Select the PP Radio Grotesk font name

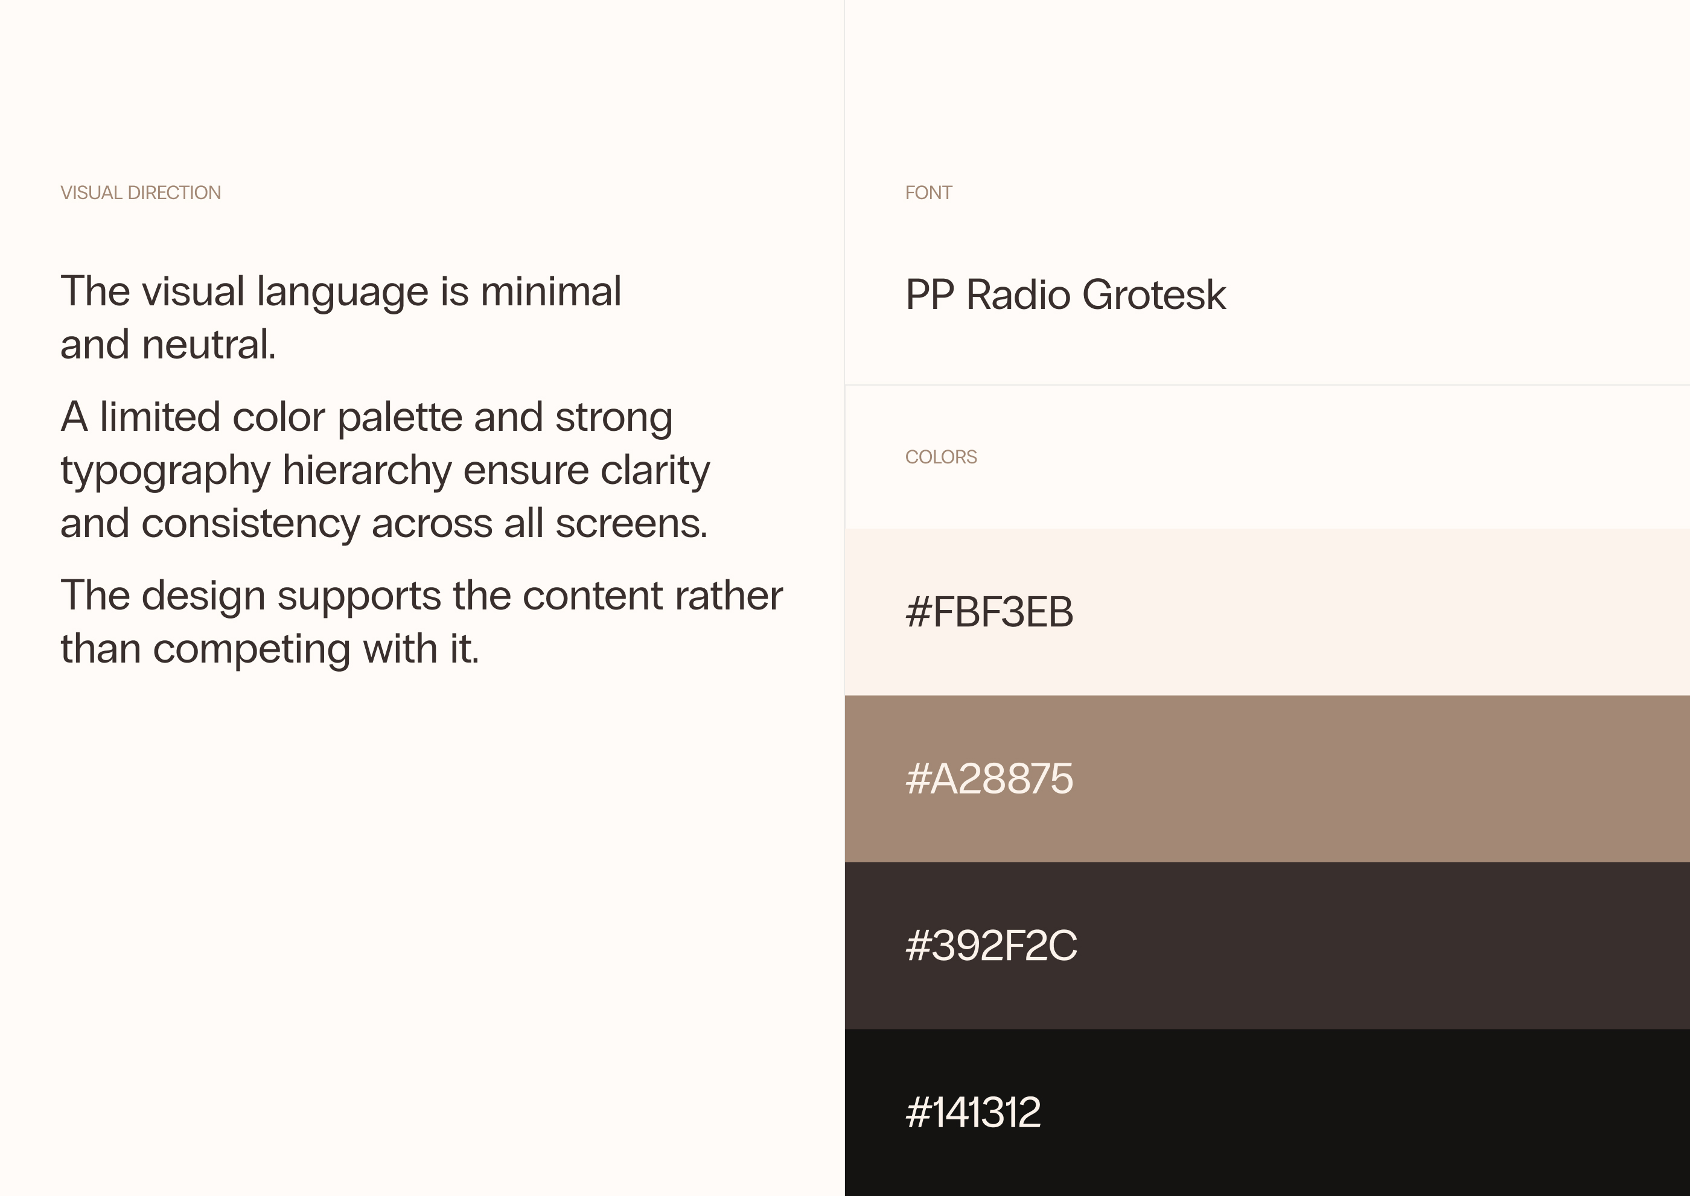click(x=1065, y=295)
